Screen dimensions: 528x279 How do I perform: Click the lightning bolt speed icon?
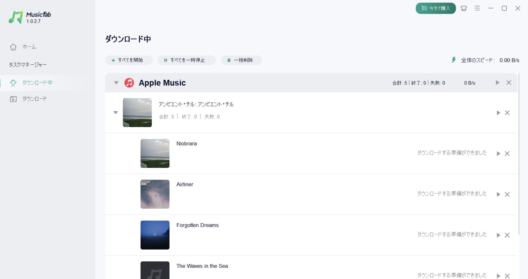pos(454,60)
